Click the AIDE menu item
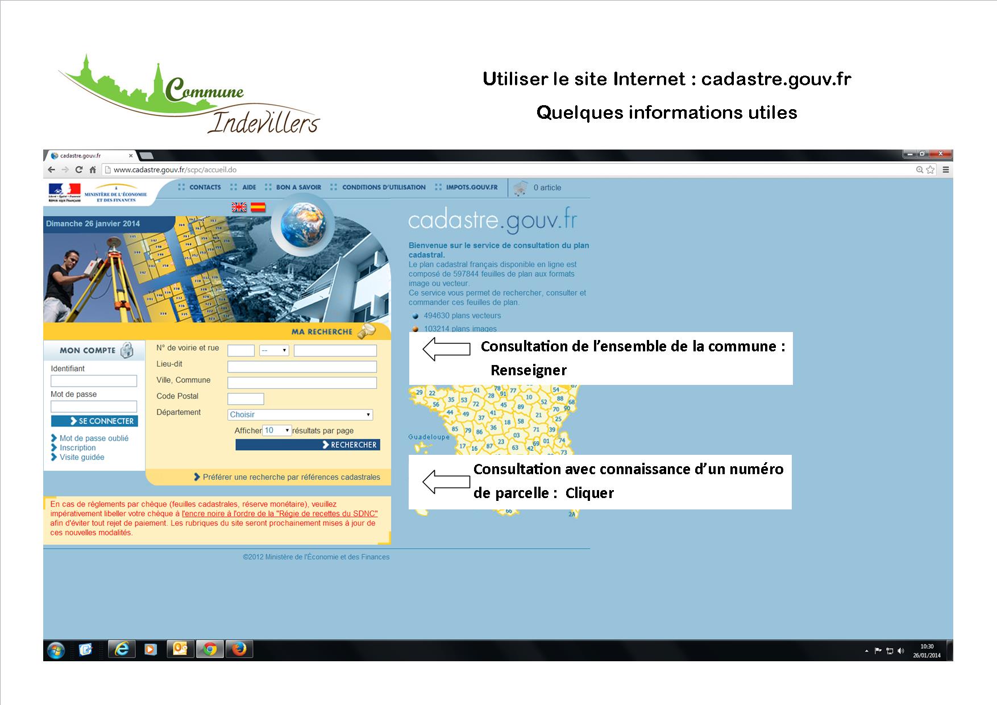Viewport: 997px width, 705px height. tap(249, 187)
